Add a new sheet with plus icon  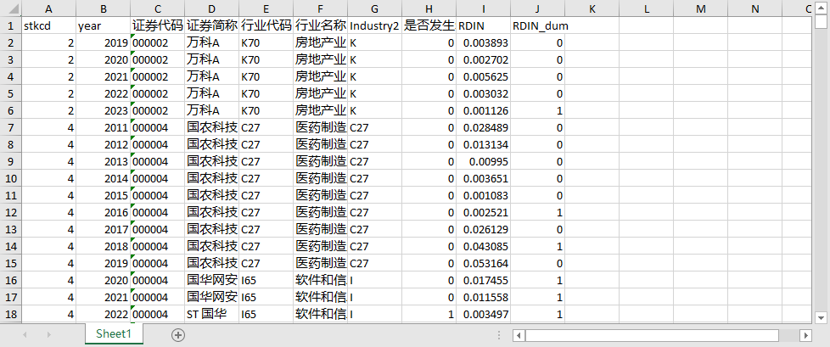click(x=178, y=335)
